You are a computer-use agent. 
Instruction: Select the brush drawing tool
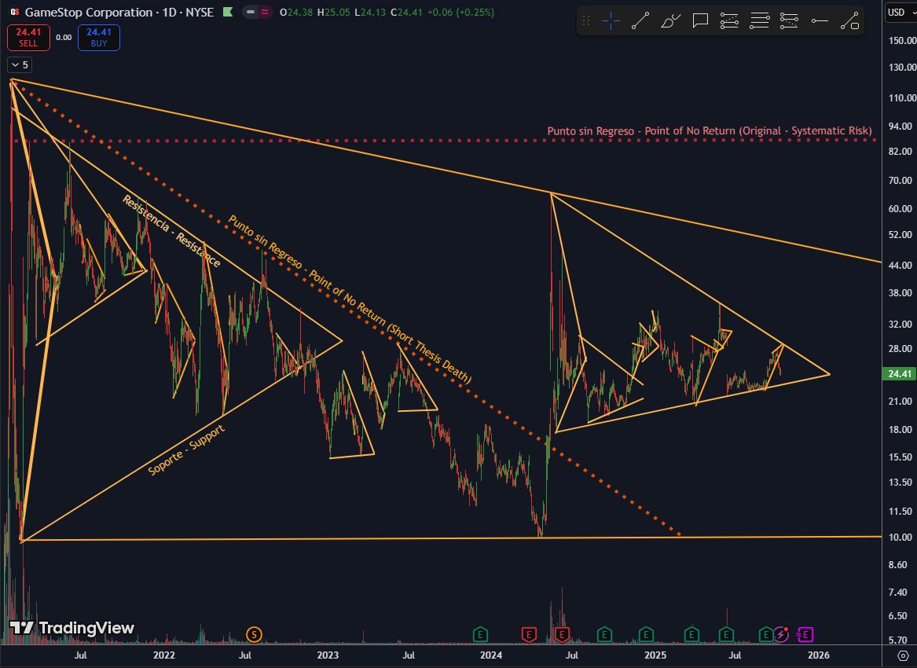point(670,21)
